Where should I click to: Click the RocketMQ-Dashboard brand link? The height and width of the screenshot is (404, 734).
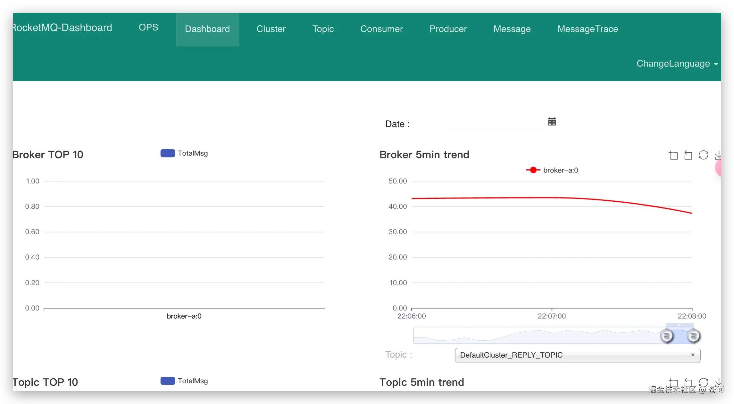point(62,28)
